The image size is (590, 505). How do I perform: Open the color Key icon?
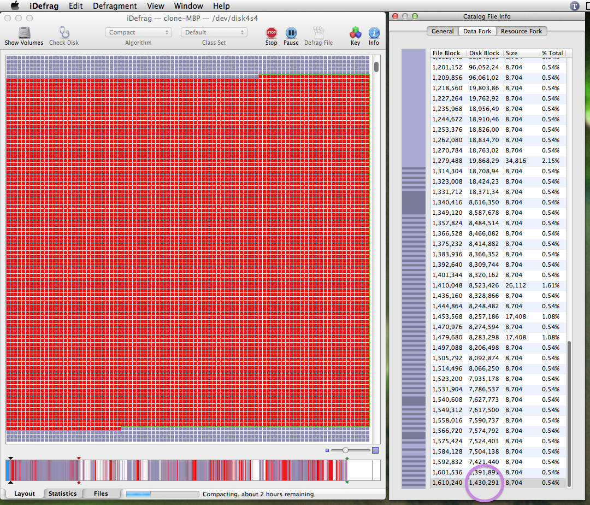[x=355, y=33]
